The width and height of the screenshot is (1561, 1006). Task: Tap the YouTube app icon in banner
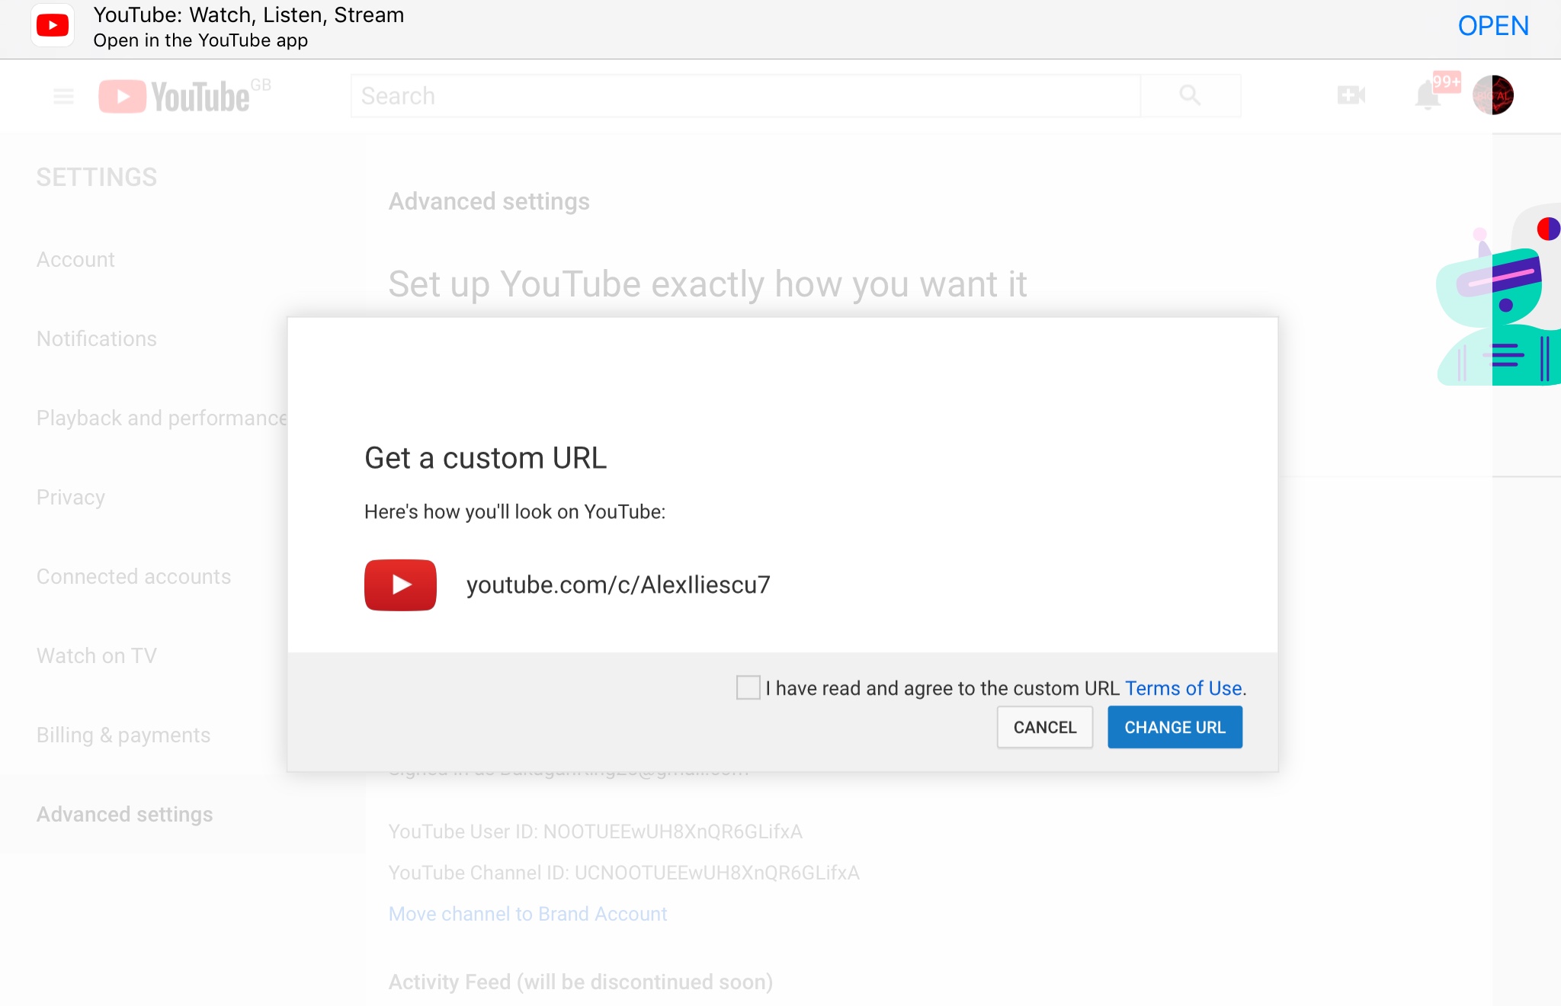pyautogui.click(x=53, y=26)
